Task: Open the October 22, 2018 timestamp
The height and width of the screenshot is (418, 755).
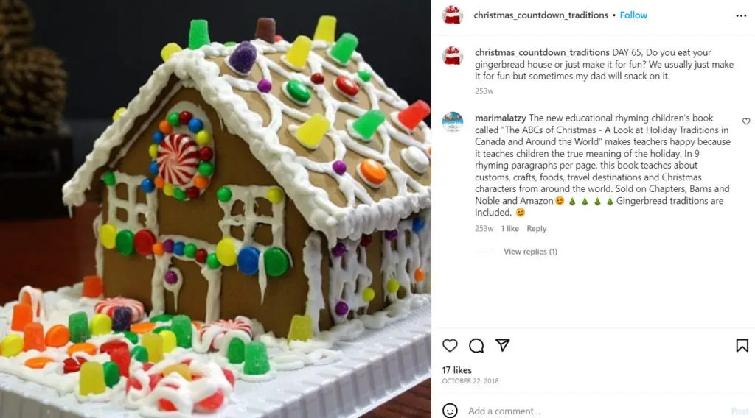Action: tap(470, 381)
